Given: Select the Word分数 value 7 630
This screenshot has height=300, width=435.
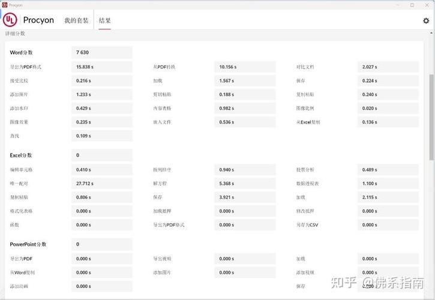Looking at the screenshot, I should pyautogui.click(x=102, y=52).
